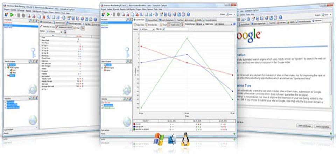Expand the cnn.com node in center window's Websites panel
Image resolution: width=336 pixels, height=154 pixels.
tap(102, 103)
